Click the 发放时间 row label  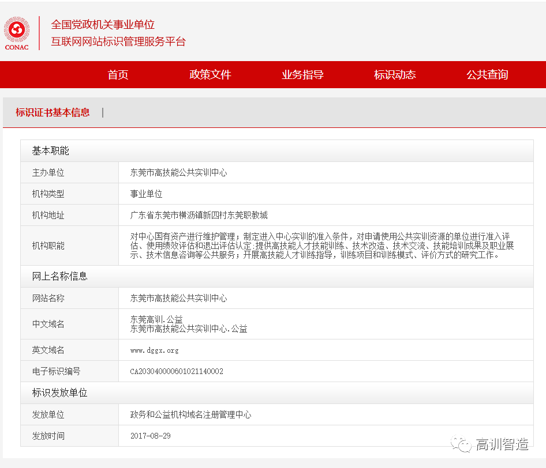click(x=48, y=436)
